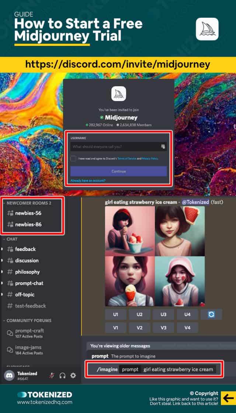
Task: Click the U3 upscale button
Action: [164, 314]
